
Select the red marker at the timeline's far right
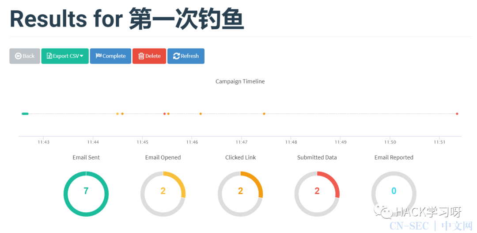coord(457,114)
